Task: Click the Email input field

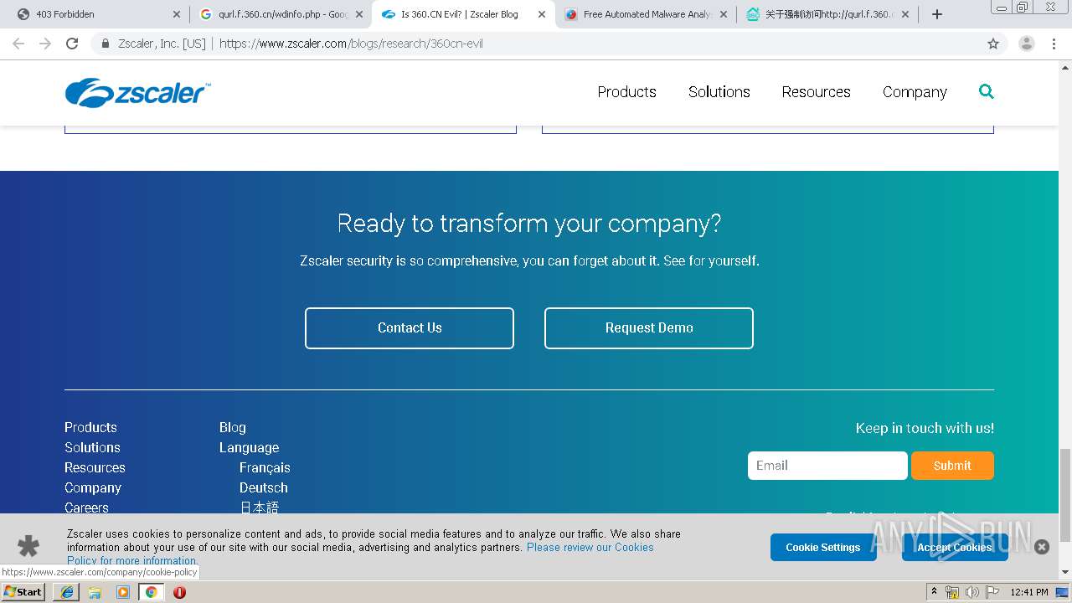Action: click(x=827, y=466)
